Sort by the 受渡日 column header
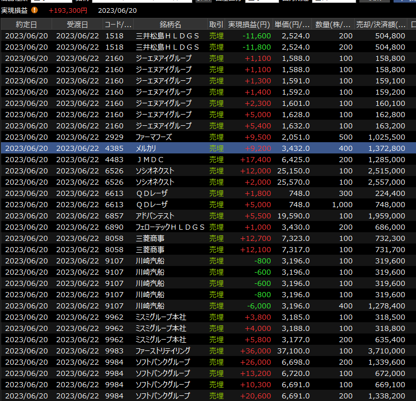 [77, 25]
